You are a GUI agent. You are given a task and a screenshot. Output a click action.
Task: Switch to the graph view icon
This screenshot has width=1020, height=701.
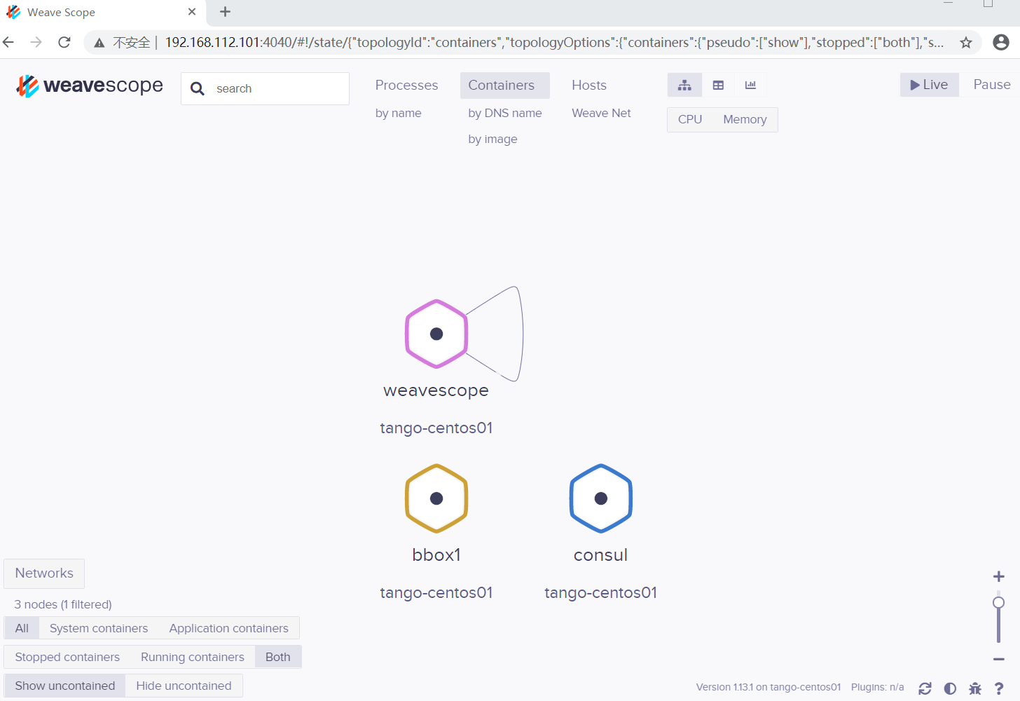click(684, 85)
